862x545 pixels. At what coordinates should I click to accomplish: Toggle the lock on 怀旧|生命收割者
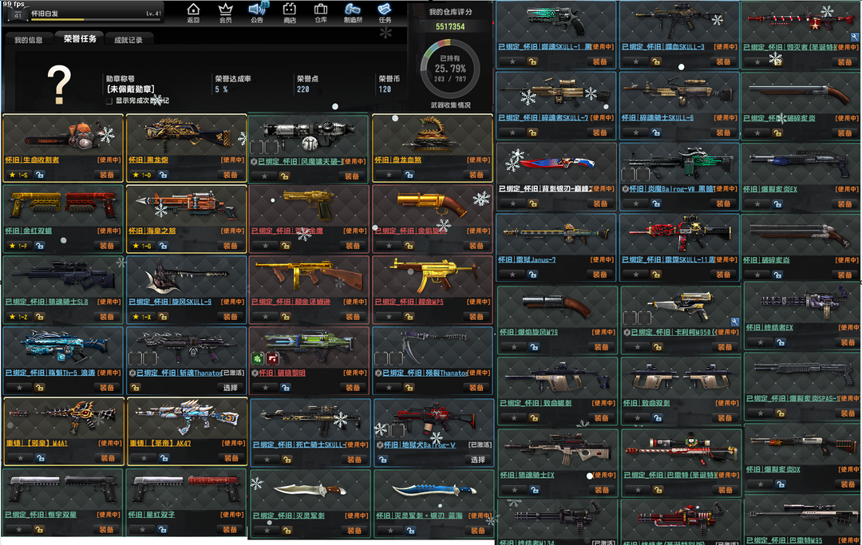coord(40,175)
